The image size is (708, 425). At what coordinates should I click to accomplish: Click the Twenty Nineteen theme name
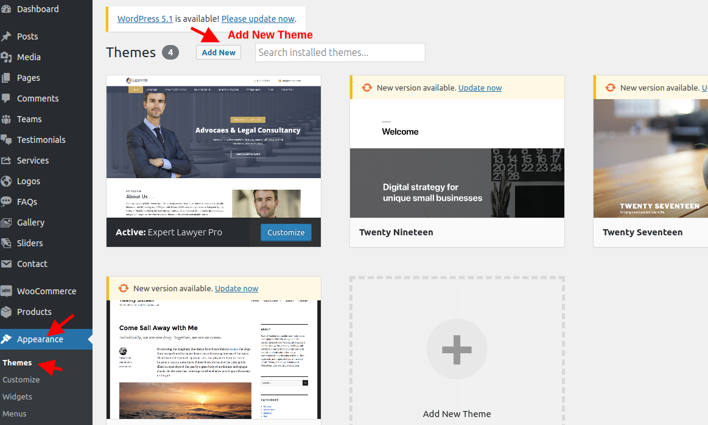[396, 232]
